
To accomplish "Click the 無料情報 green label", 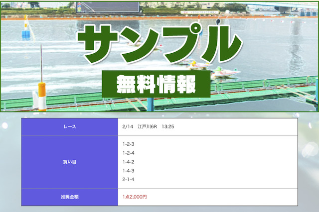I will coord(156,84).
